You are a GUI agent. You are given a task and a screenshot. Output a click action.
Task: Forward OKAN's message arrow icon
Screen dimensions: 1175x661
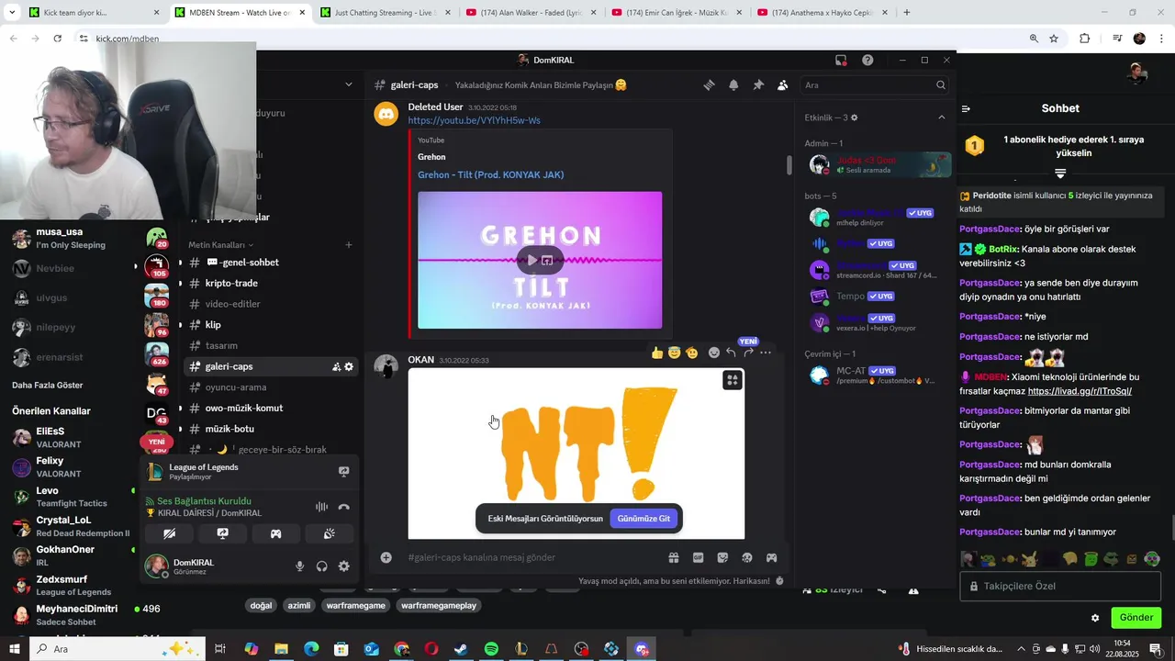coord(748,353)
